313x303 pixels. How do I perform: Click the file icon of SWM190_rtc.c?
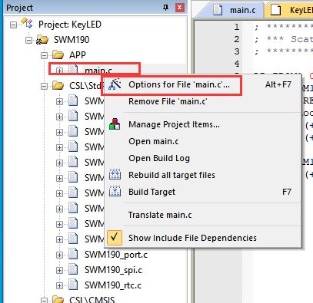coord(73,285)
